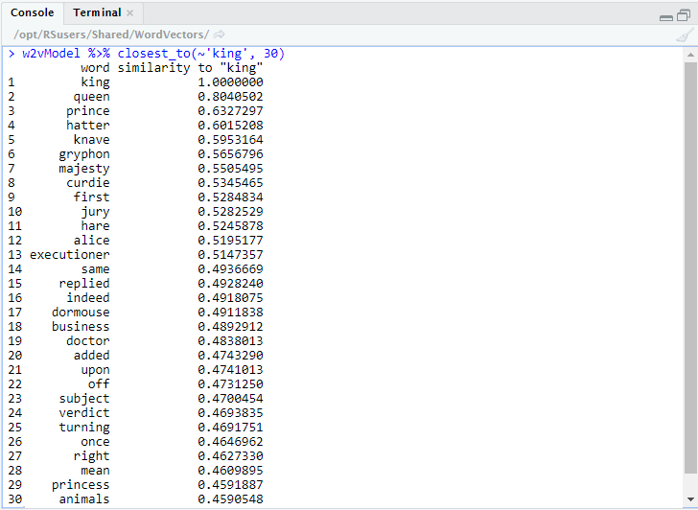The height and width of the screenshot is (510, 698).
Task: Close the Terminal tab
Action: 130,13
